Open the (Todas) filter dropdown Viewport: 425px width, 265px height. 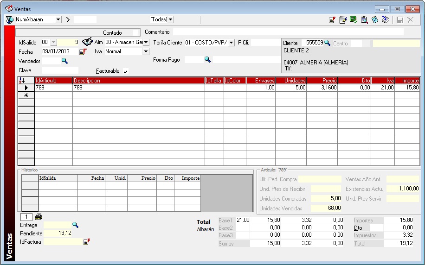(x=170, y=19)
